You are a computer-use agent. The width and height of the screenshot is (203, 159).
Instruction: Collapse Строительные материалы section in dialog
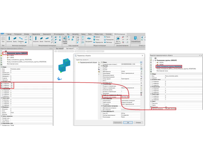tap(102, 106)
